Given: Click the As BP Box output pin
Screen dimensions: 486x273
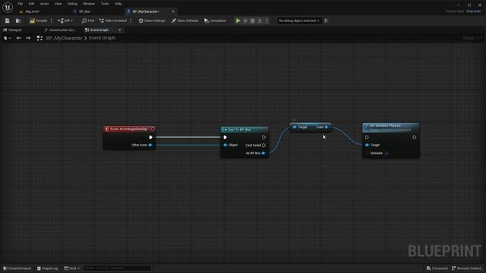Looking at the screenshot, I should coord(264,153).
